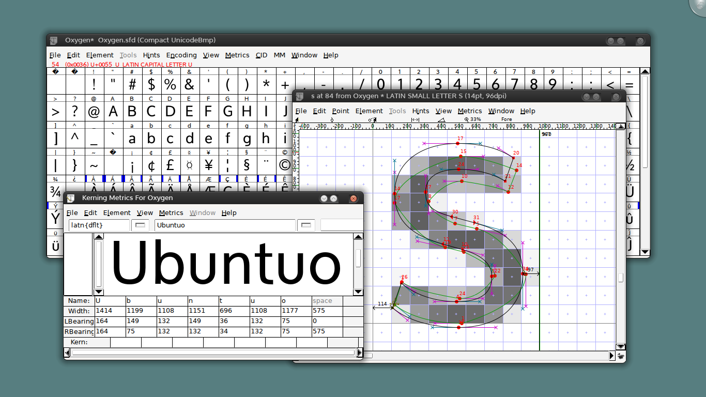Open Point menu in glyph s window
Image resolution: width=706 pixels, height=397 pixels.
coord(341,111)
